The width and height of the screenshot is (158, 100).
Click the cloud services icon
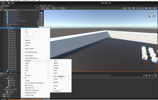click(x=9, y=3)
